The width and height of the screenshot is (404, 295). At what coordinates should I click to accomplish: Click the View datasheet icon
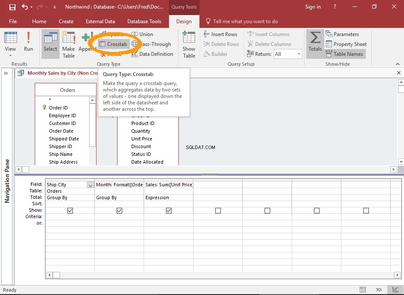[11, 38]
